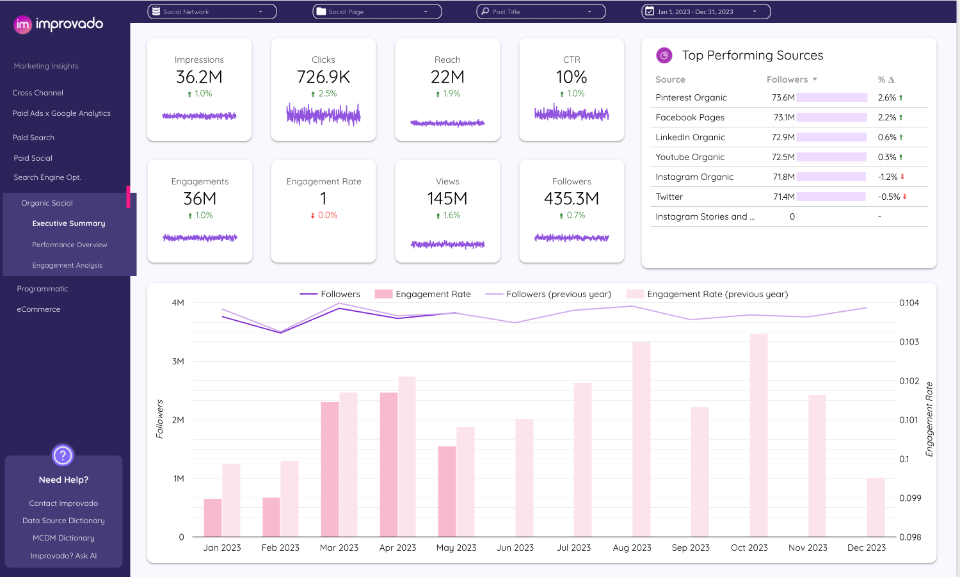
Task: Open the Data Source Dictionary link
Action: pyautogui.click(x=63, y=521)
